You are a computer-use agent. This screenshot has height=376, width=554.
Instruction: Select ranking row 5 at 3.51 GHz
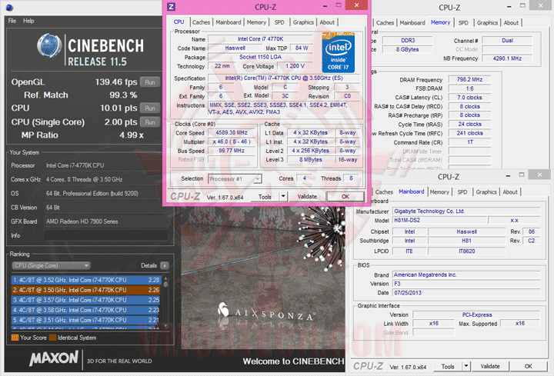coord(86,320)
